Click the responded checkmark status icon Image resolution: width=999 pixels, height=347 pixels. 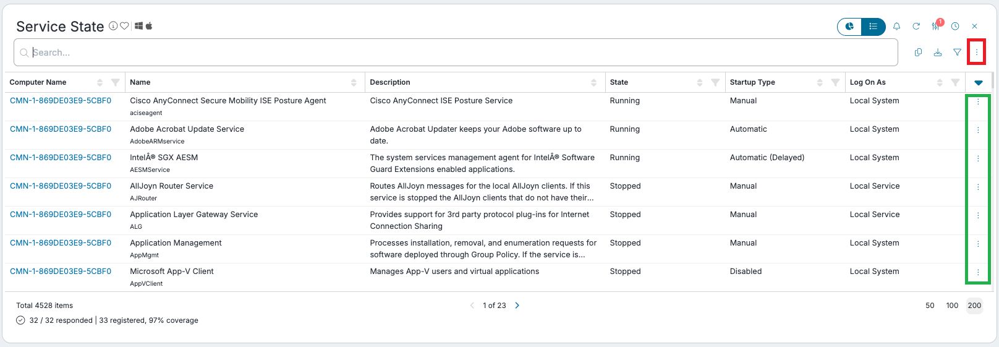click(x=20, y=320)
